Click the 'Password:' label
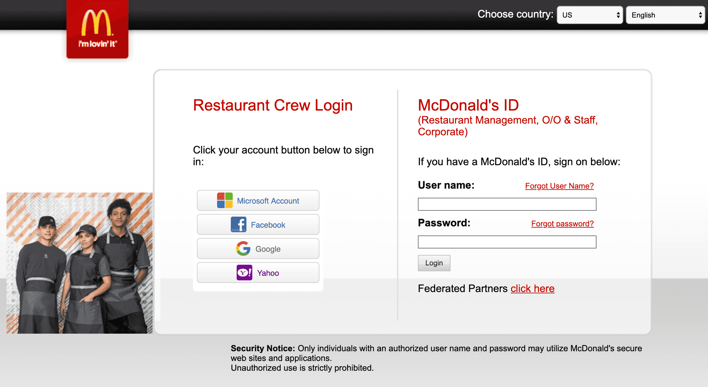Screen dimensions: 708x387 click(444, 223)
